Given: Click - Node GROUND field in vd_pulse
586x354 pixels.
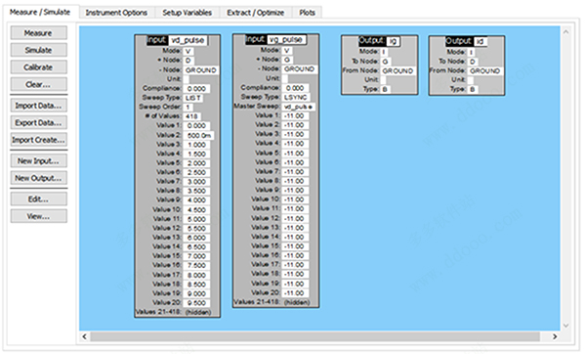Looking at the screenshot, I should pyautogui.click(x=200, y=70).
